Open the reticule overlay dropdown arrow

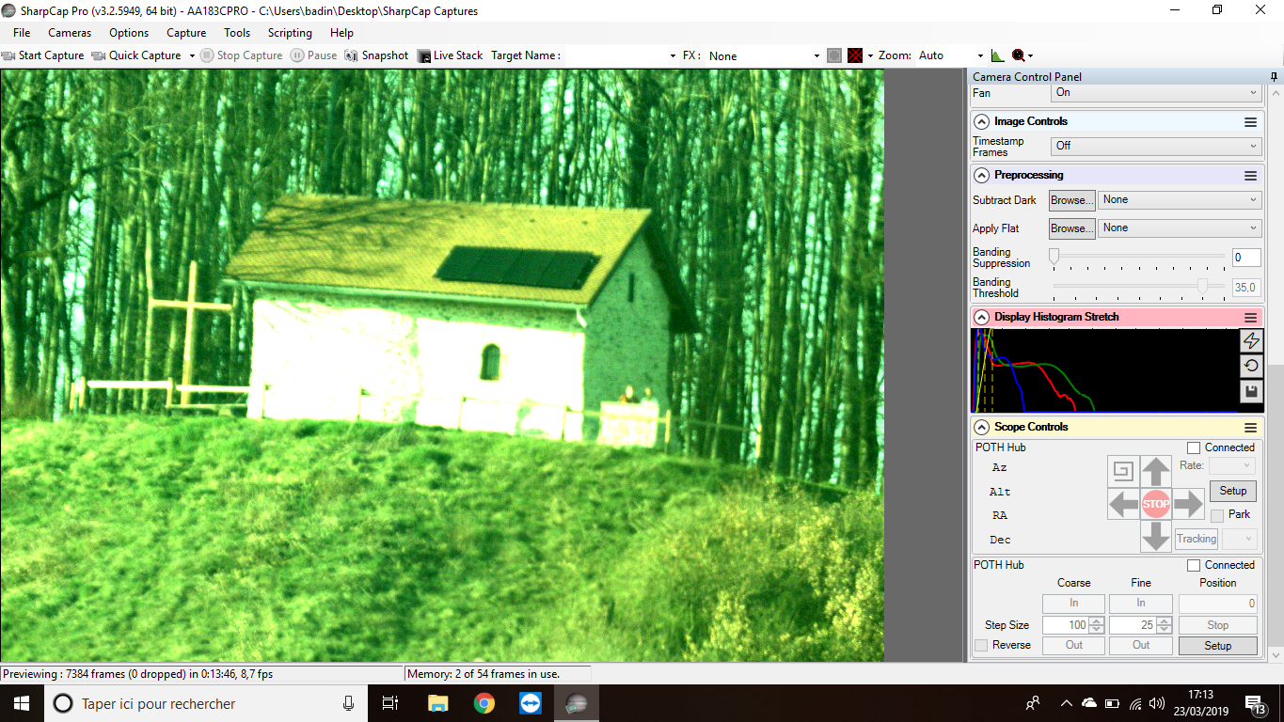[870, 55]
